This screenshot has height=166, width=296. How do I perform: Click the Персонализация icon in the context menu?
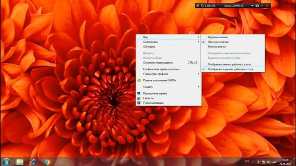pos(139,103)
